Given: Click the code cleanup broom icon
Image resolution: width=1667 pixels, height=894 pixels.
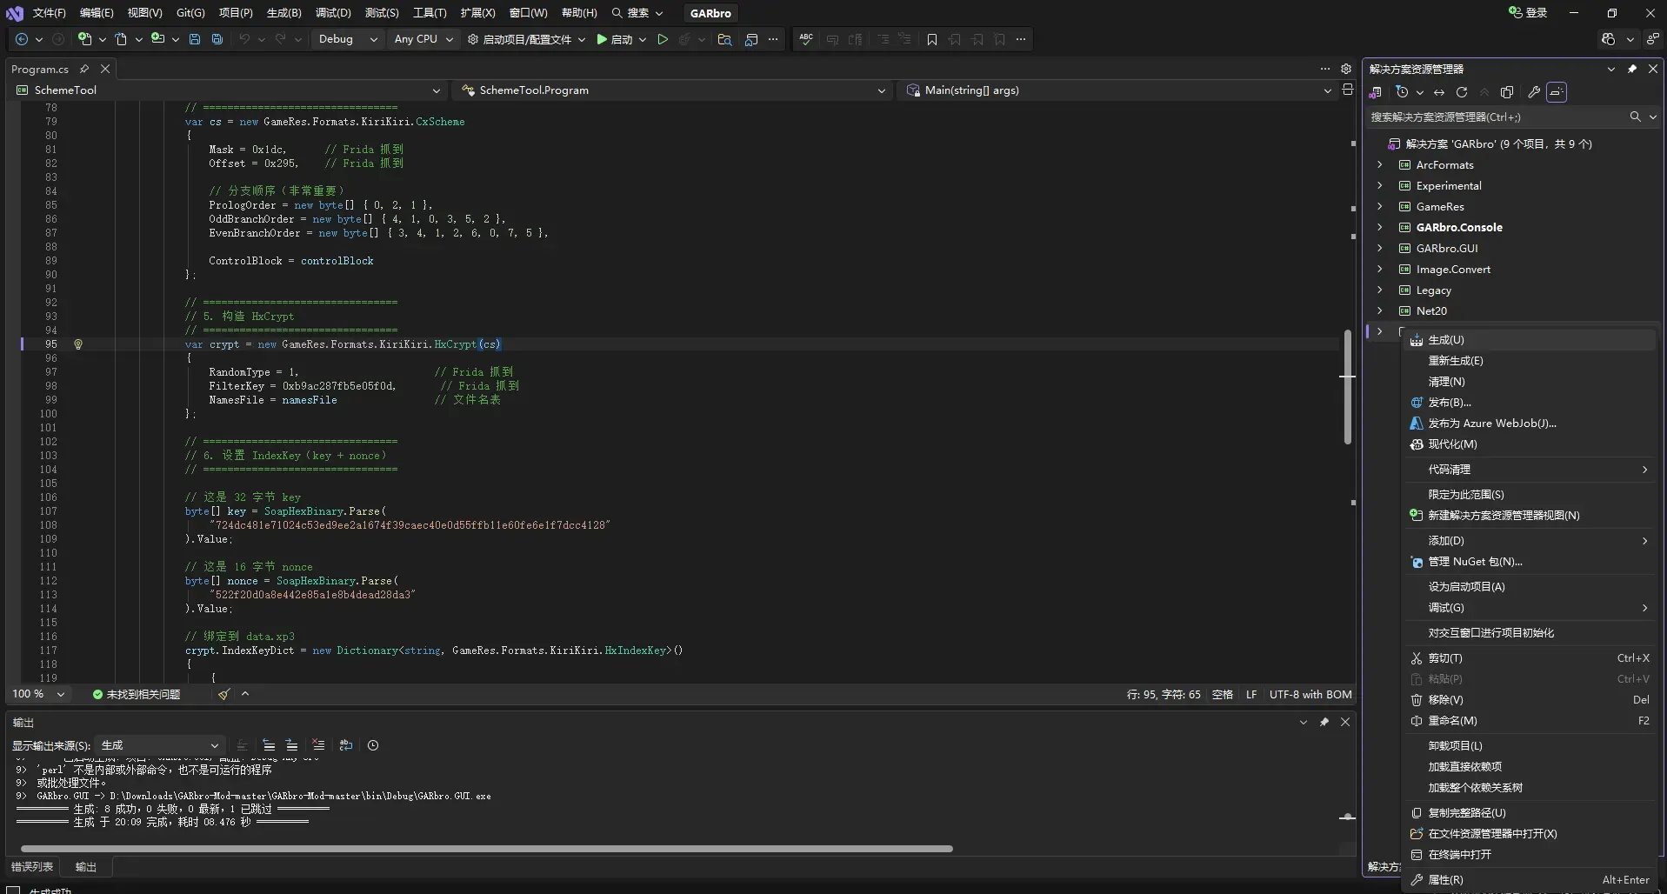Looking at the screenshot, I should pyautogui.click(x=224, y=694).
